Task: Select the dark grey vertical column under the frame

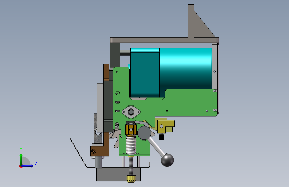Action: (115, 55)
